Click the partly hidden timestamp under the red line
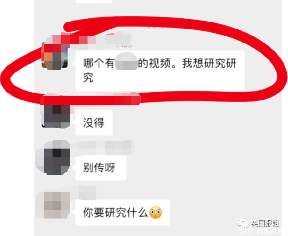Viewport: 288px width, 236px height. point(157,27)
